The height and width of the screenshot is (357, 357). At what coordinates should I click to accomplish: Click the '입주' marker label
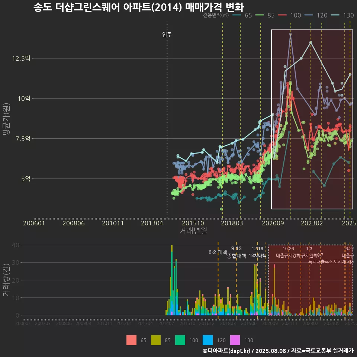pyautogui.click(x=167, y=35)
